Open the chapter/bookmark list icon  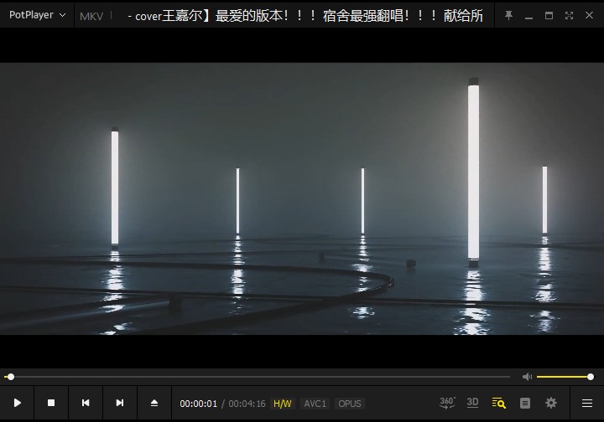(x=525, y=403)
